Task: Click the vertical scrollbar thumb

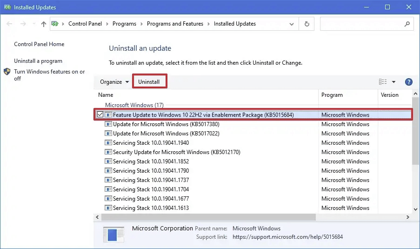Action: point(415,131)
